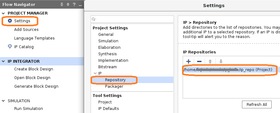Viewport: 280px width, 113px height.
Task: Add an IP repository with plus icon
Action: point(189,61)
